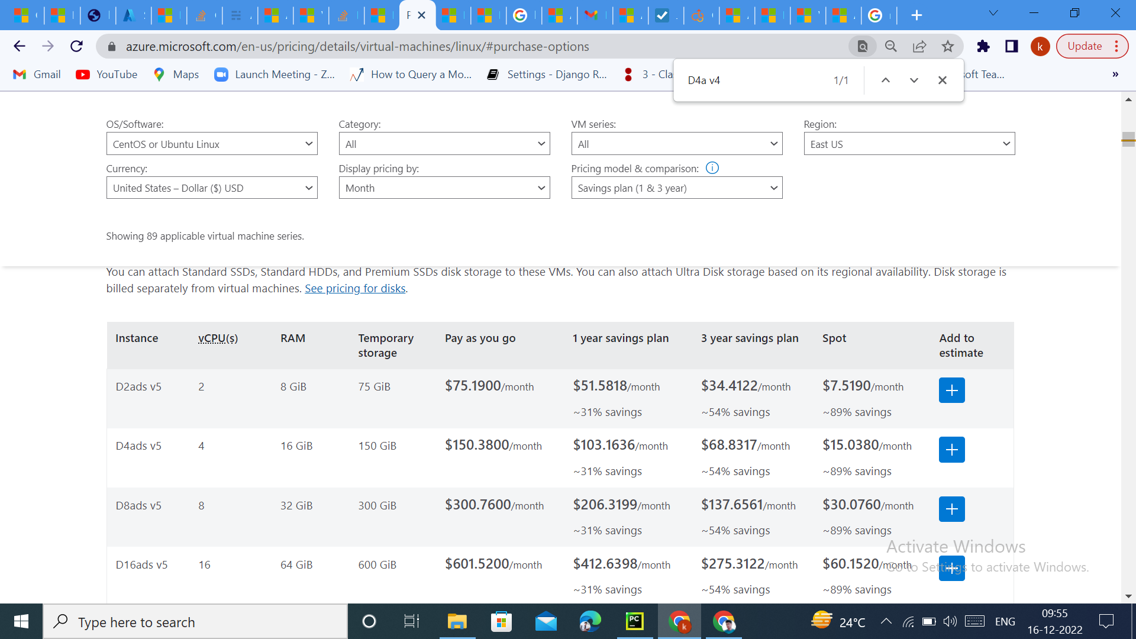Open the share page icon
This screenshot has width=1136, height=639.
point(919,46)
